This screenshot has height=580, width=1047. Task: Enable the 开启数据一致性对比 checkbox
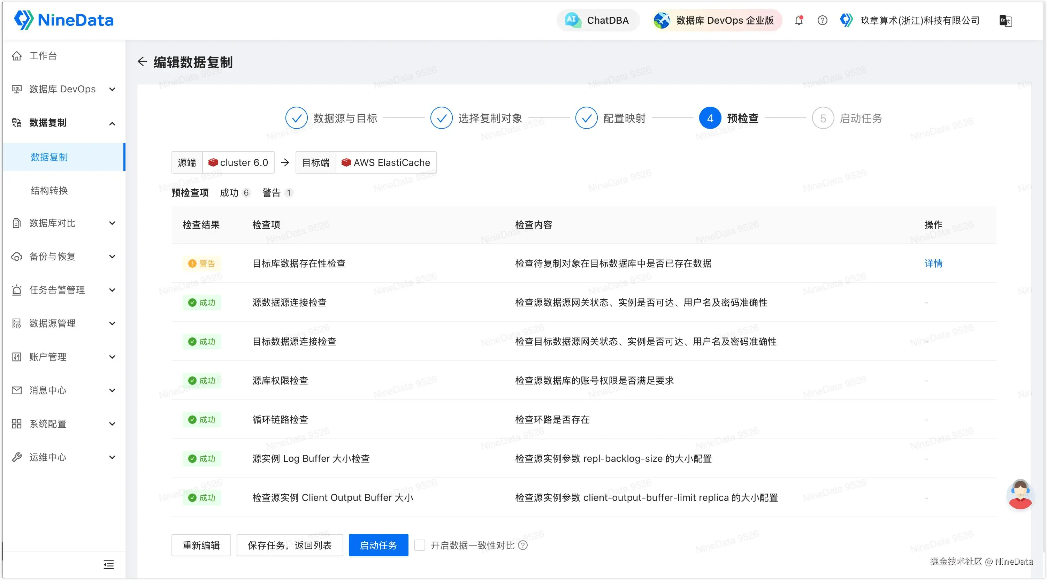point(419,545)
